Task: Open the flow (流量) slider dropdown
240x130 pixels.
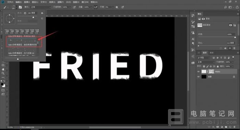Action: (92, 7)
